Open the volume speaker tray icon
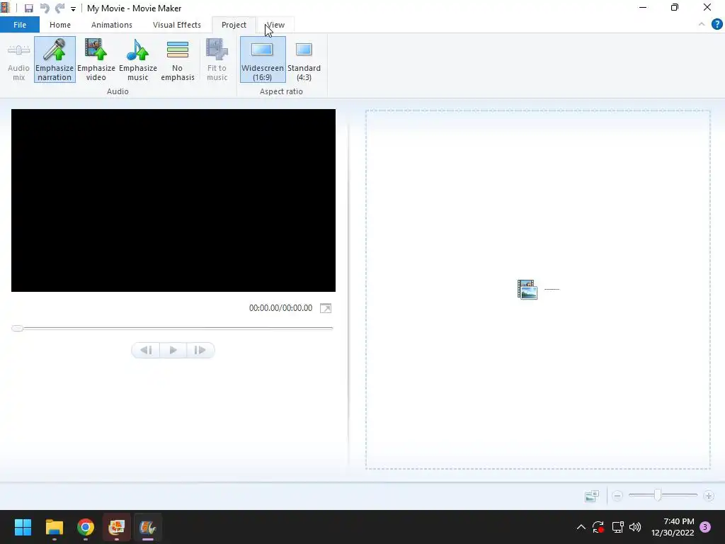 635,527
